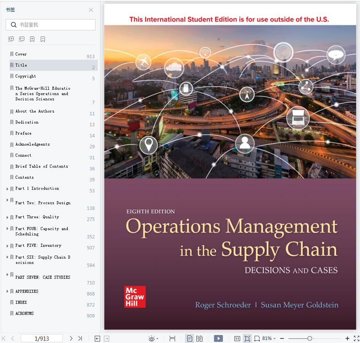Viewport: 360px width, 343px height.
Task: Zoom out with the minus button
Action: (282, 338)
